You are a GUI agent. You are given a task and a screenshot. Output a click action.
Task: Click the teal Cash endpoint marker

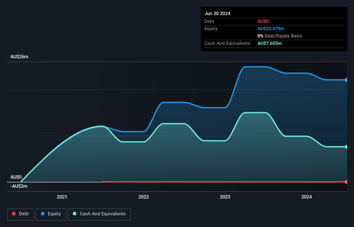point(347,147)
